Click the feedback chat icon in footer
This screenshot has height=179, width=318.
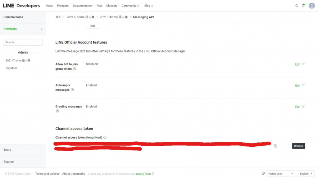[263, 173]
